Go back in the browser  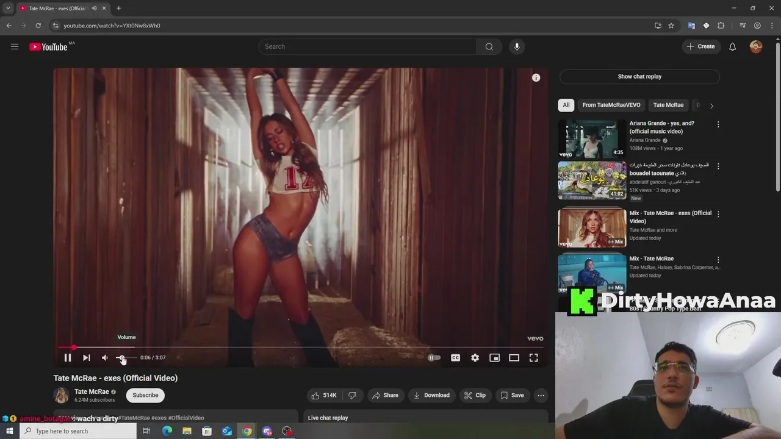click(x=9, y=26)
